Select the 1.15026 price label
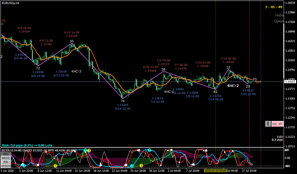The image size is (297, 174). point(61,72)
